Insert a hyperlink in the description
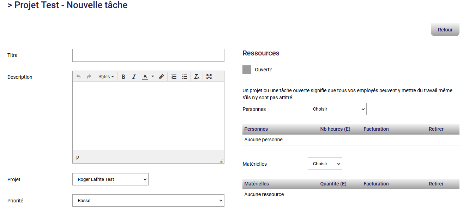469x213 pixels. (x=161, y=77)
